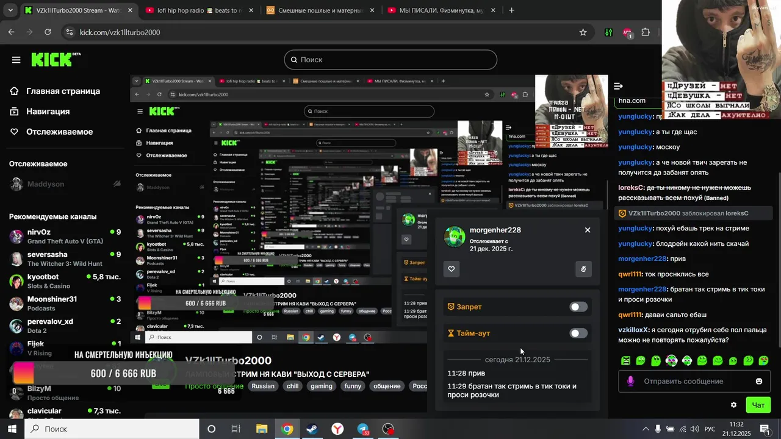This screenshot has height=439, width=781.
Task: Click the KICK beta logo
Action: (56, 59)
